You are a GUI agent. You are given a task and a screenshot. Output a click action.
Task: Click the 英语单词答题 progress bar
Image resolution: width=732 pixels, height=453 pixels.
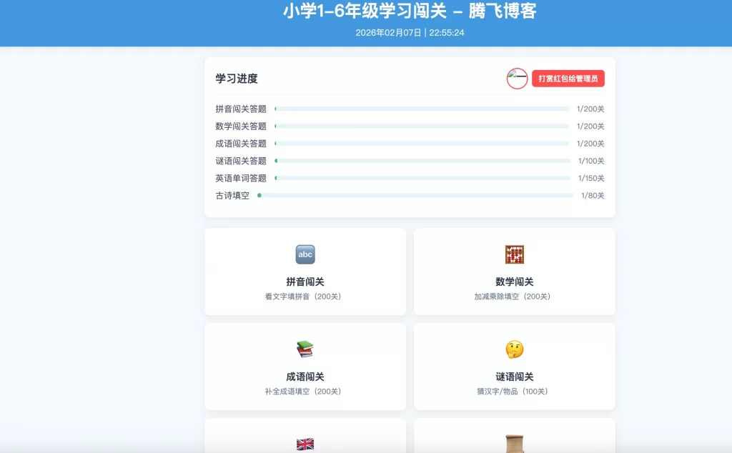coord(422,178)
